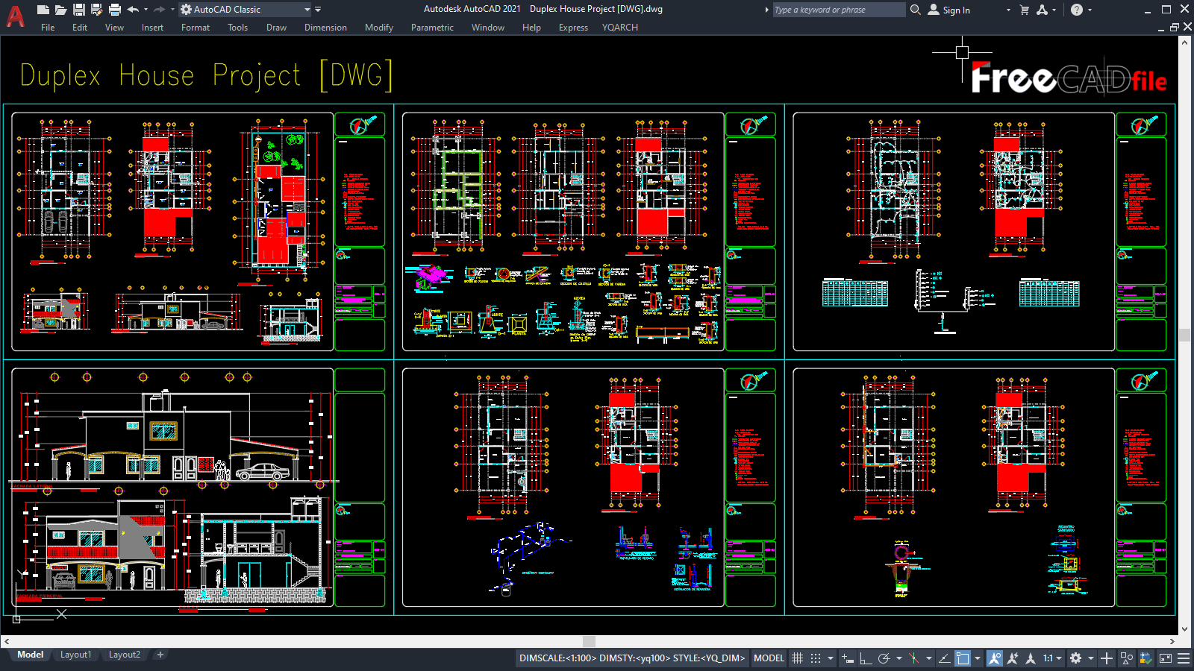Click the isolate objects icon
The image size is (1194, 671).
coord(1127,658)
